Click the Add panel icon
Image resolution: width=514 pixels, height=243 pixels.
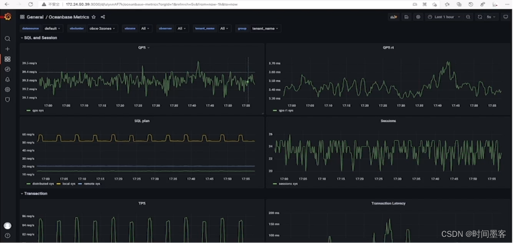(394, 17)
